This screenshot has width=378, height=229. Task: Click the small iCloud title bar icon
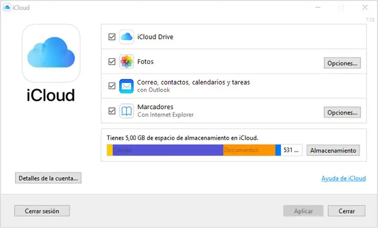click(6, 7)
